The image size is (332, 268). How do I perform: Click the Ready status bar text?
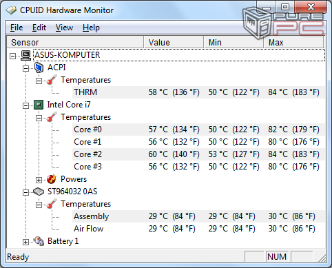(x=18, y=257)
